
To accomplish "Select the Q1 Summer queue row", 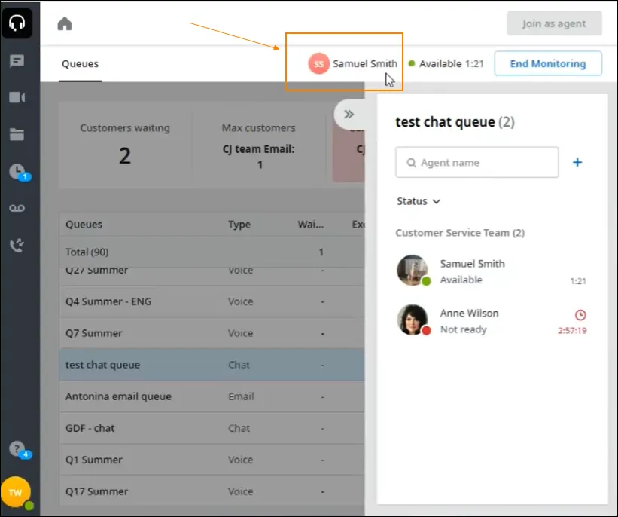I will 212,460.
